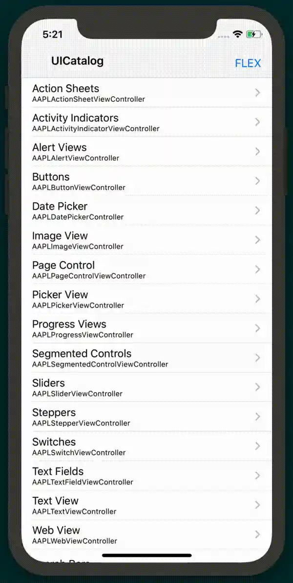Screen dimensions: 293x583
Task: Tap chevron beside Web View
Action: click(257, 534)
